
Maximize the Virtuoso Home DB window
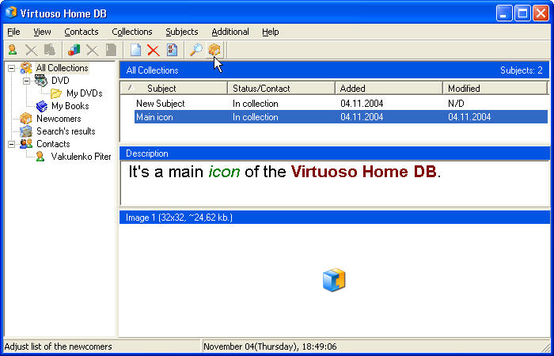click(x=522, y=13)
